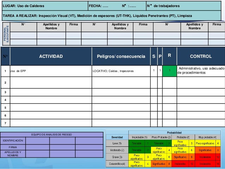225x169 pixels.
Task: Click the 'FIRMA' label in risk team table
Action: [13, 147]
